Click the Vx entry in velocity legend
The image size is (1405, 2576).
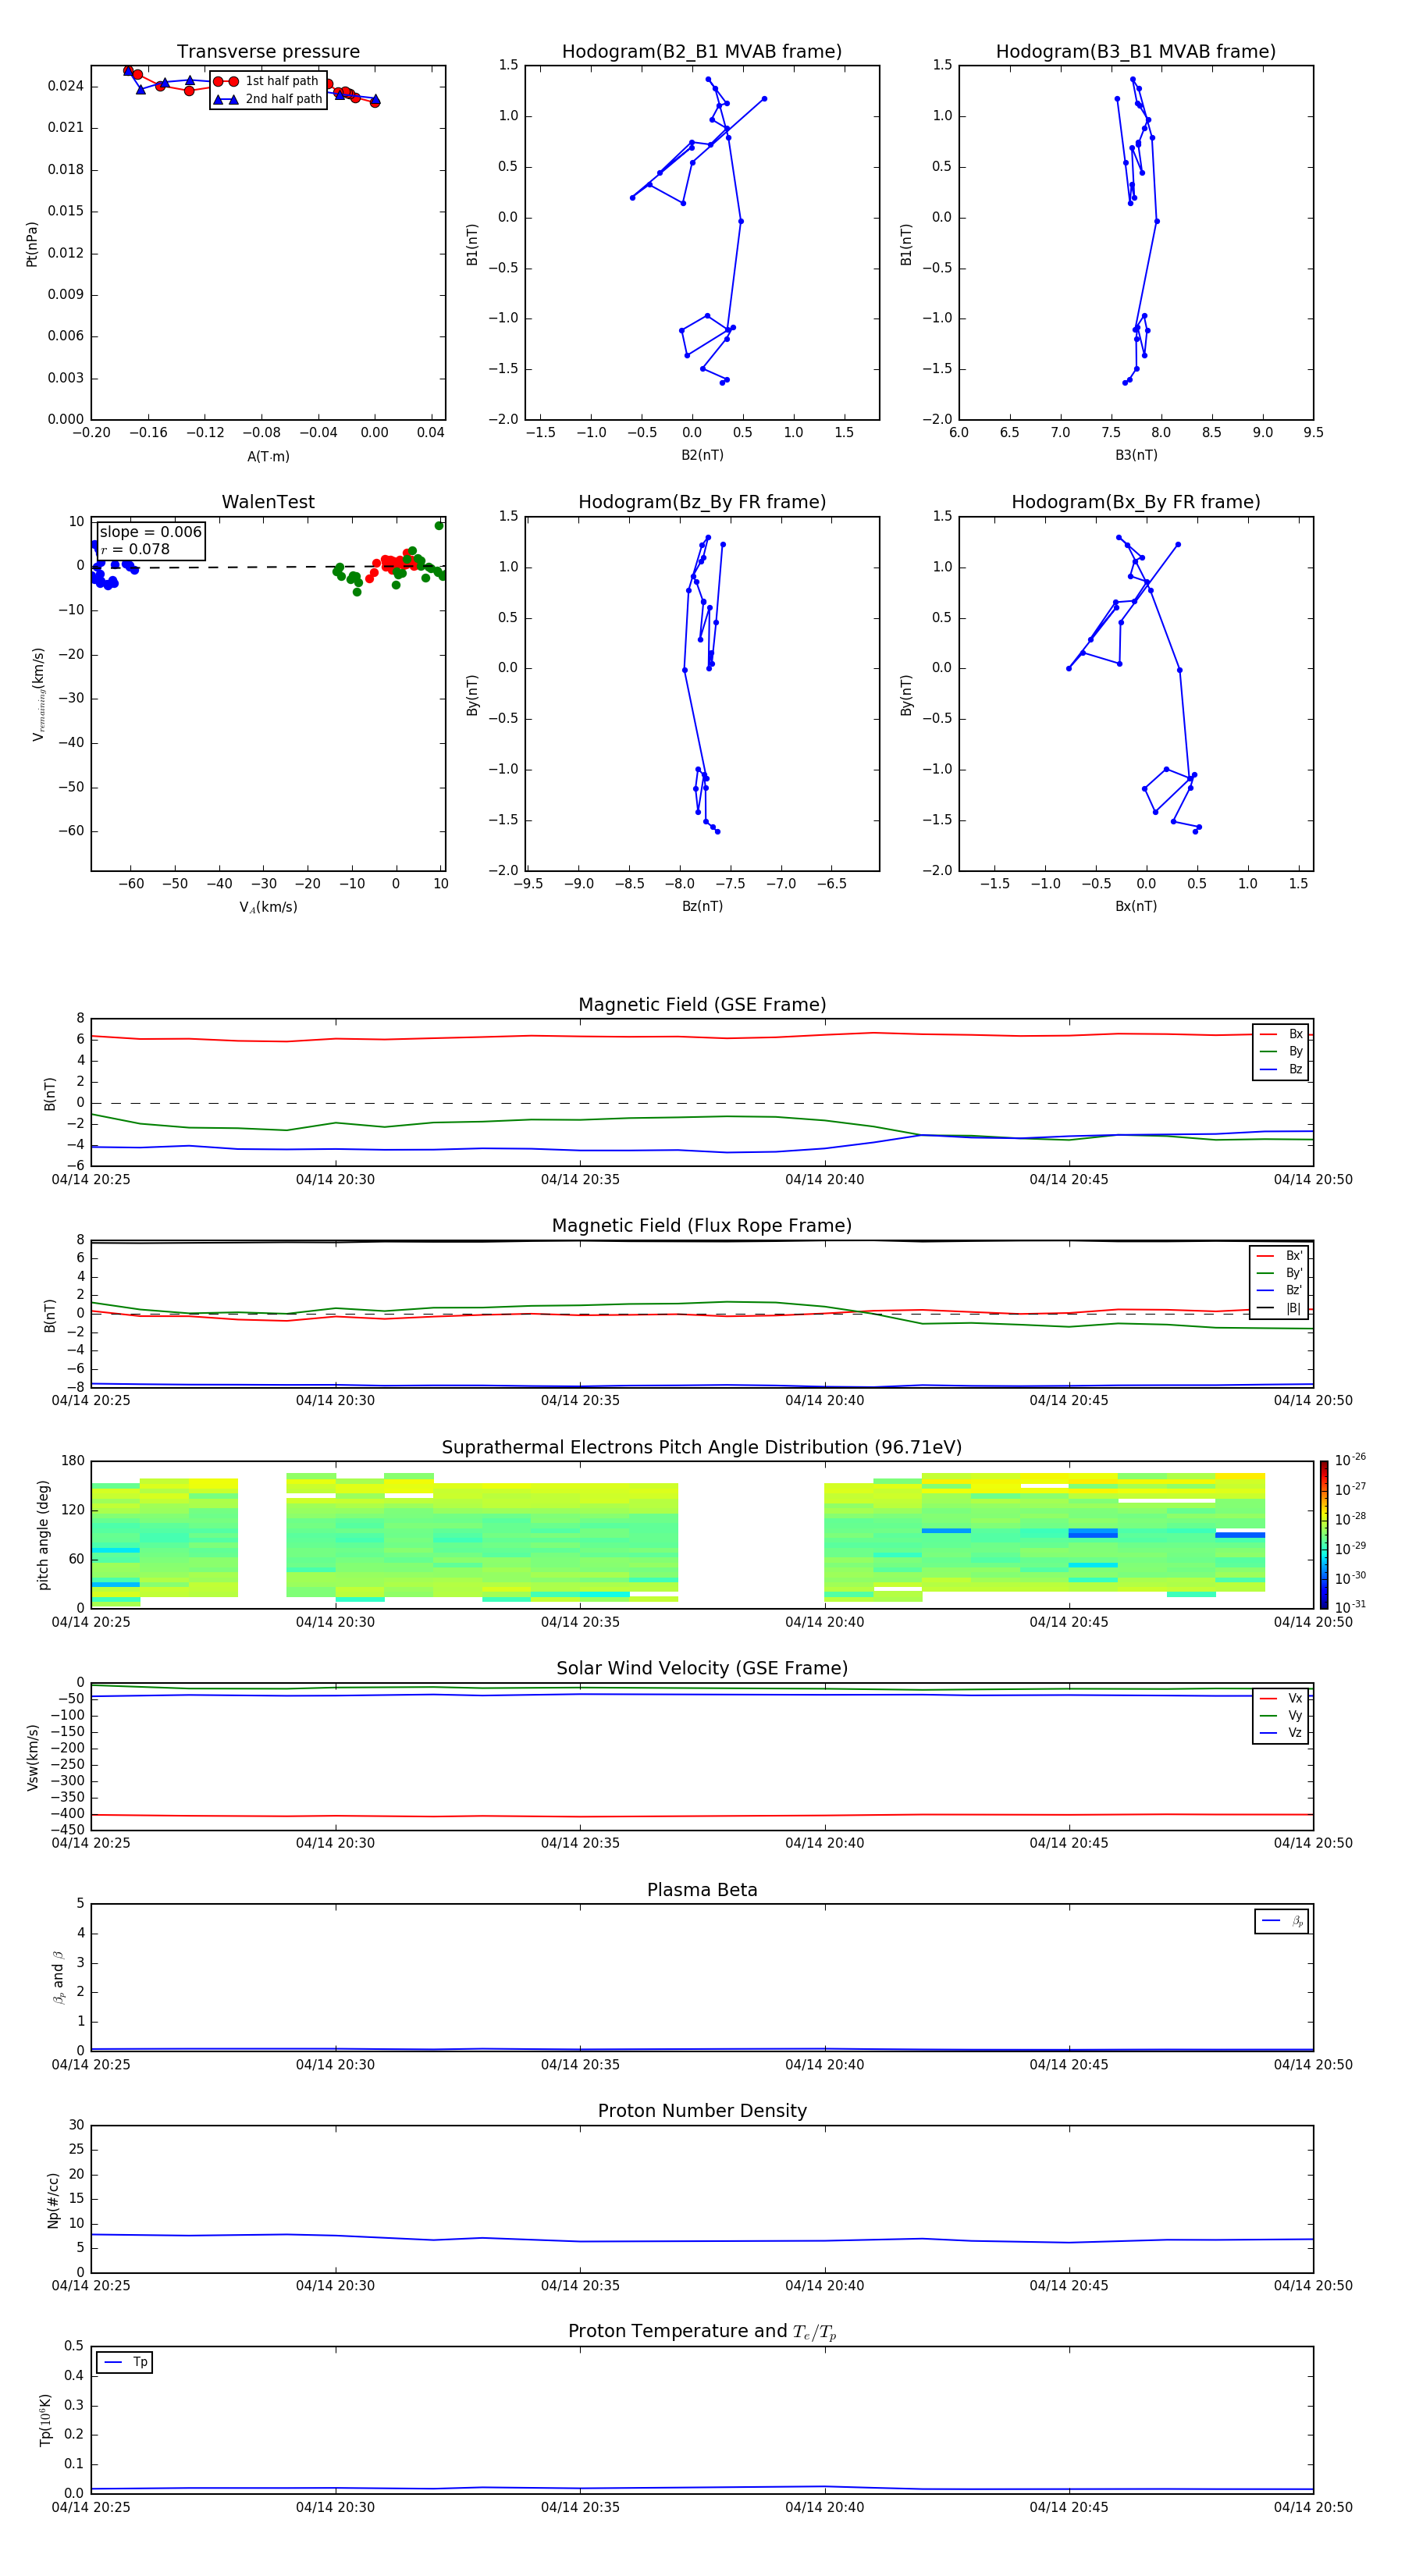click(x=1281, y=1699)
